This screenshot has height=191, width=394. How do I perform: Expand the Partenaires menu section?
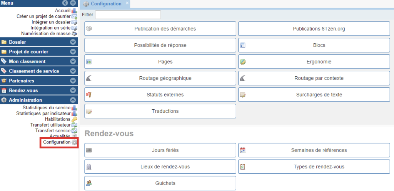73,81
